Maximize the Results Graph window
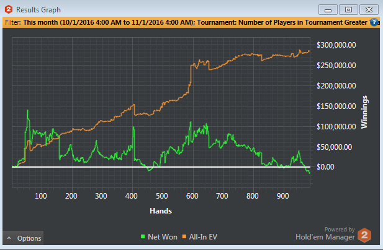Image resolution: width=383 pixels, height=250 pixels. [x=348, y=10]
